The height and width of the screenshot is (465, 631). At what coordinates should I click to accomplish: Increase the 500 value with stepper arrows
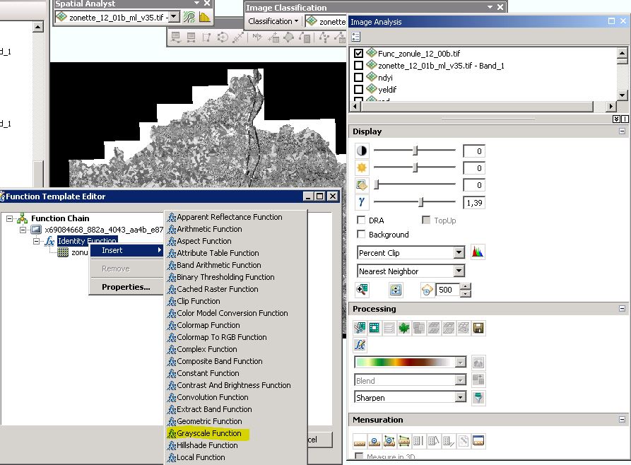466,286
